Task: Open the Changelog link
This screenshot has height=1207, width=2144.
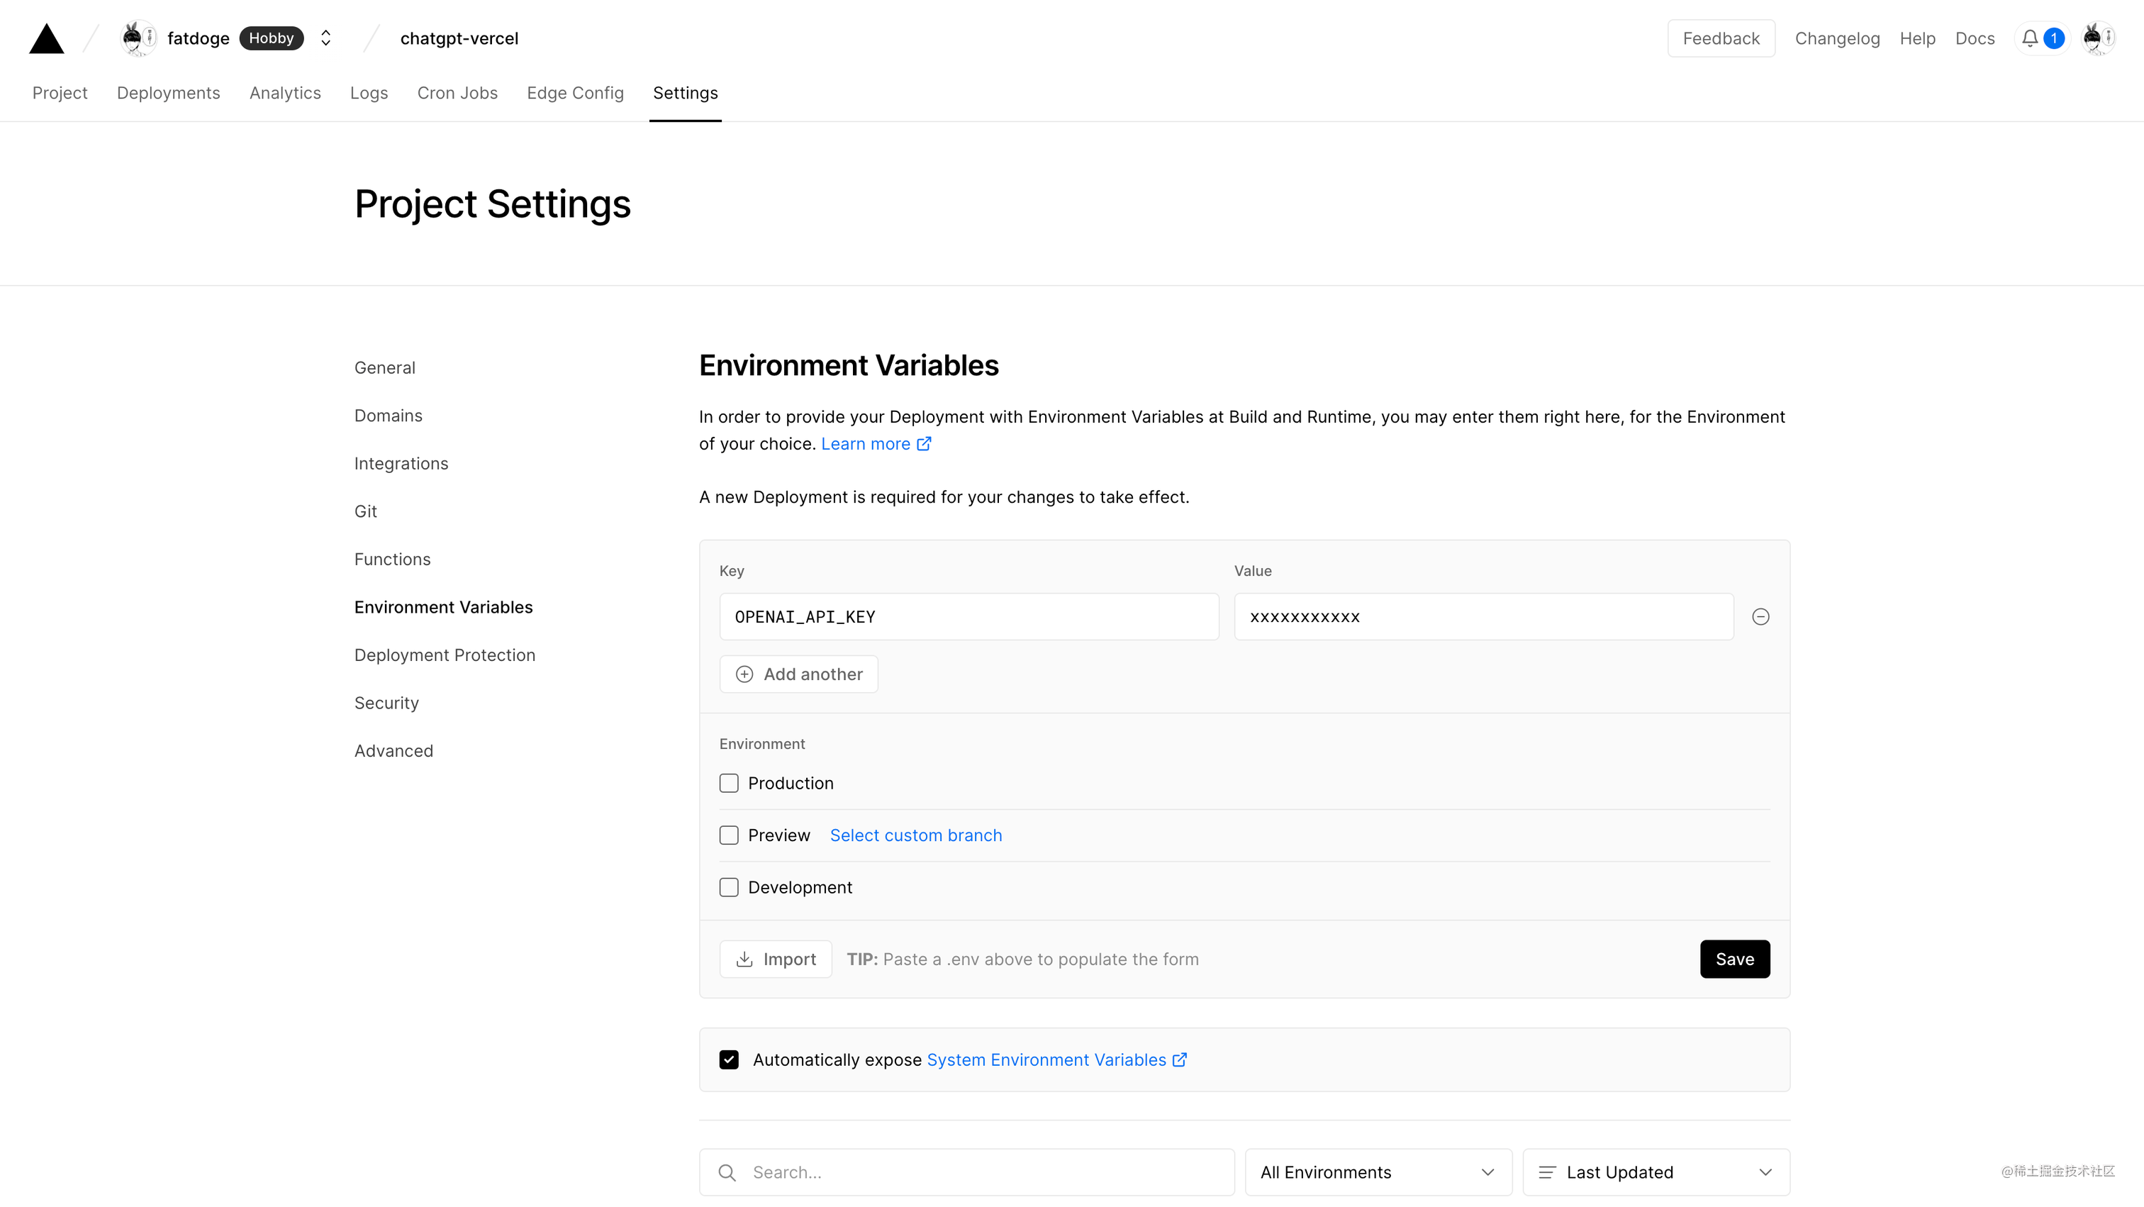Action: pyautogui.click(x=1837, y=38)
